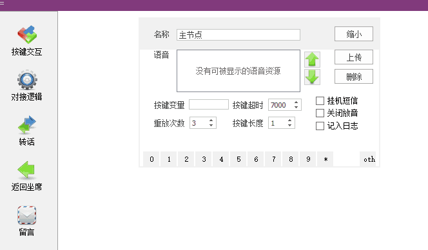Image resolution: width=428 pixels, height=250 pixels.
Task: Switch to key tab 1
Action: (169, 159)
